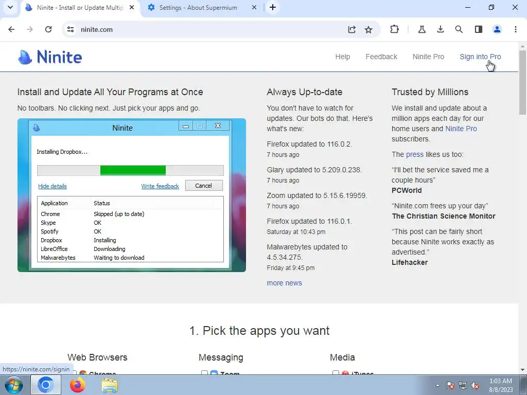Open the press link
The height and width of the screenshot is (395, 527).
415,154
